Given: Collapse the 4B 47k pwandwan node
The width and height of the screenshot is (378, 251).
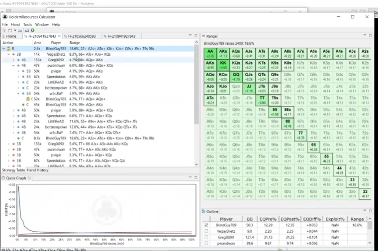Looking at the screenshot, I should point(13,66).
